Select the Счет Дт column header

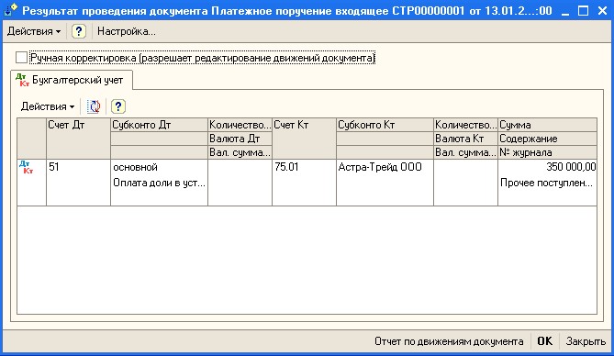tap(78, 139)
